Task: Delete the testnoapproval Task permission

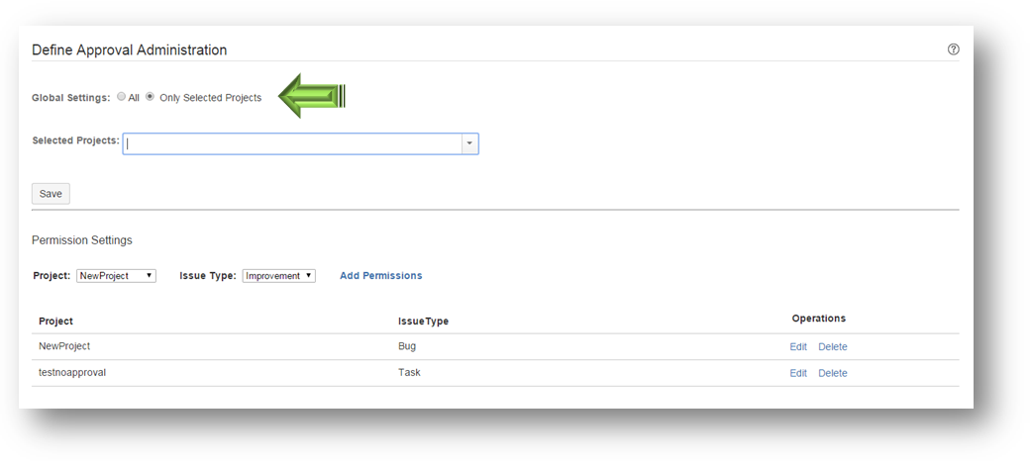Action: (832, 373)
